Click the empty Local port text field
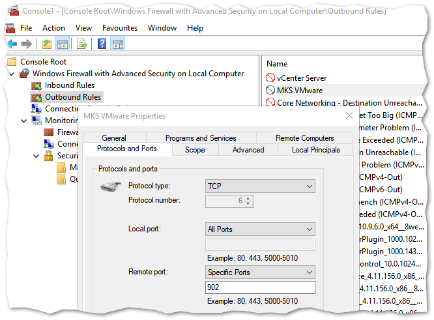Viewport: 434px width, 320px height. (260, 244)
